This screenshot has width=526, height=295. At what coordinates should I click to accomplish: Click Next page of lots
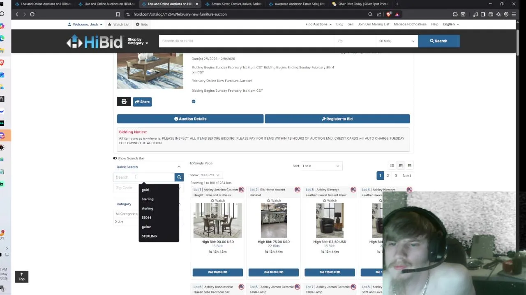point(407,175)
